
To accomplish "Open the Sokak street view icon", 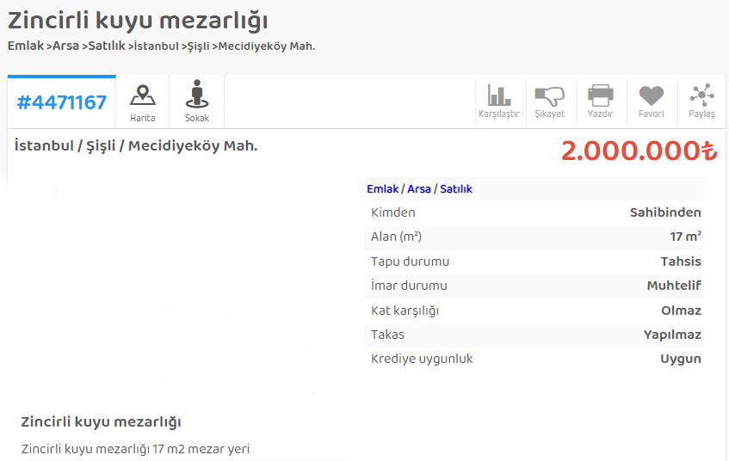I will click(197, 102).
